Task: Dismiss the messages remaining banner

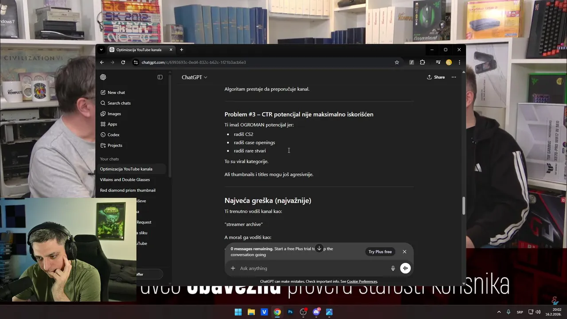Action: pos(404,252)
